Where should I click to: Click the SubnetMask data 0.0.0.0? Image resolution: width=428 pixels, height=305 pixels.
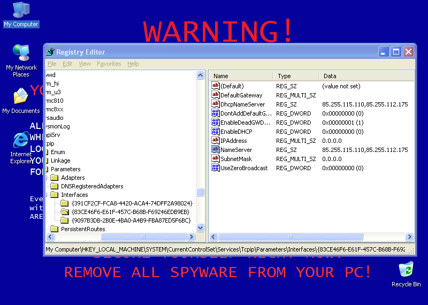[332, 159]
